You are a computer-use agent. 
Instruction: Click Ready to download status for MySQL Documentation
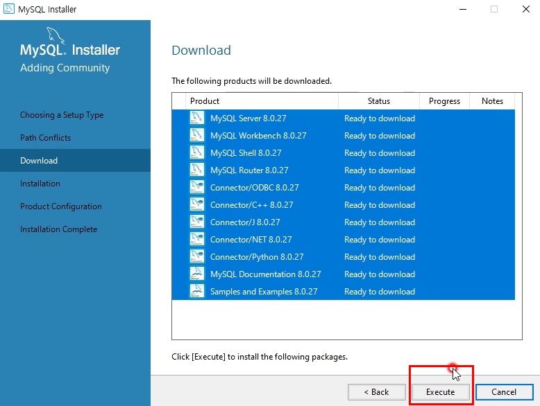click(380, 274)
